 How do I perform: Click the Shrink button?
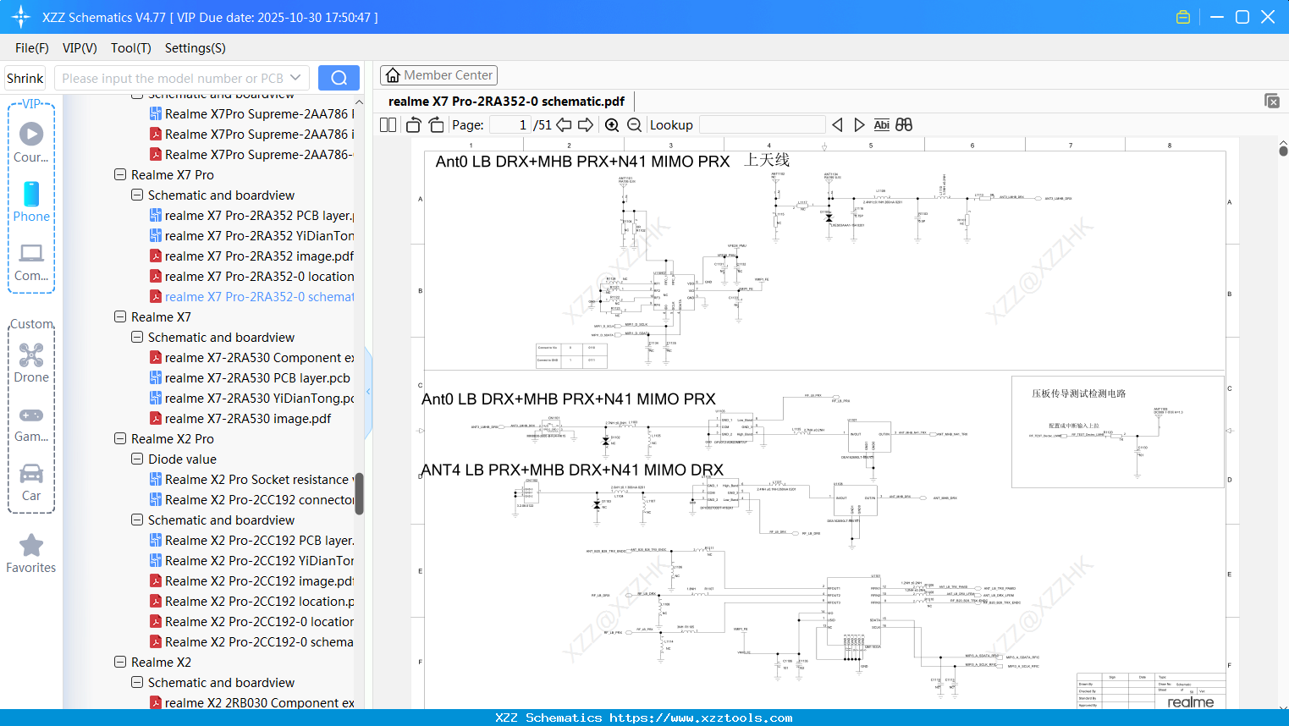(x=25, y=78)
